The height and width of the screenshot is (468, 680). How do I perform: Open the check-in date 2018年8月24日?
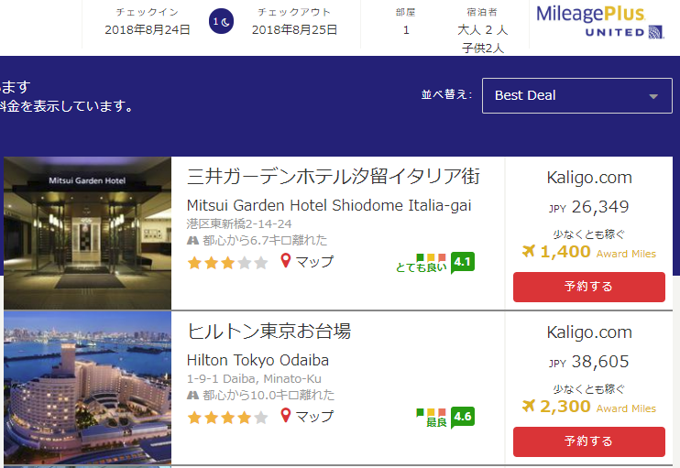coord(148,29)
